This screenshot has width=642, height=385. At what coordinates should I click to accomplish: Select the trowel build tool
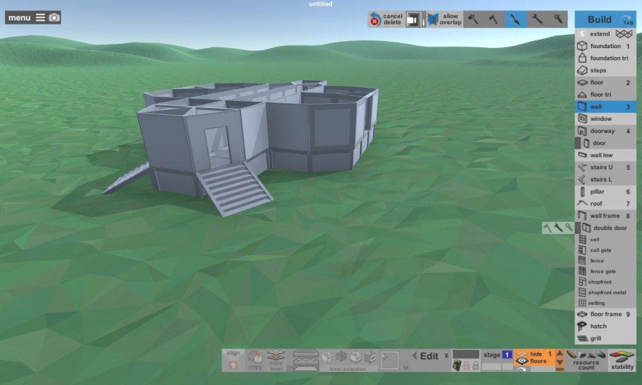[515, 20]
